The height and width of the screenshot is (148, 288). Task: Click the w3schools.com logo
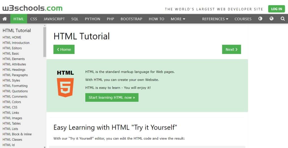tap(32, 8)
